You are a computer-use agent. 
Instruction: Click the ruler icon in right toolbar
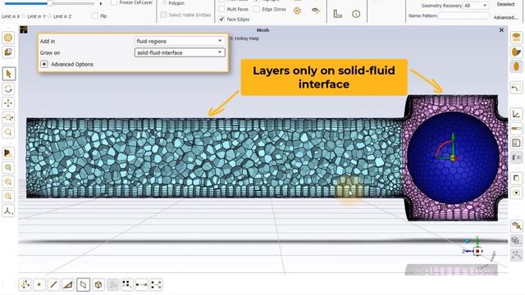516,129
